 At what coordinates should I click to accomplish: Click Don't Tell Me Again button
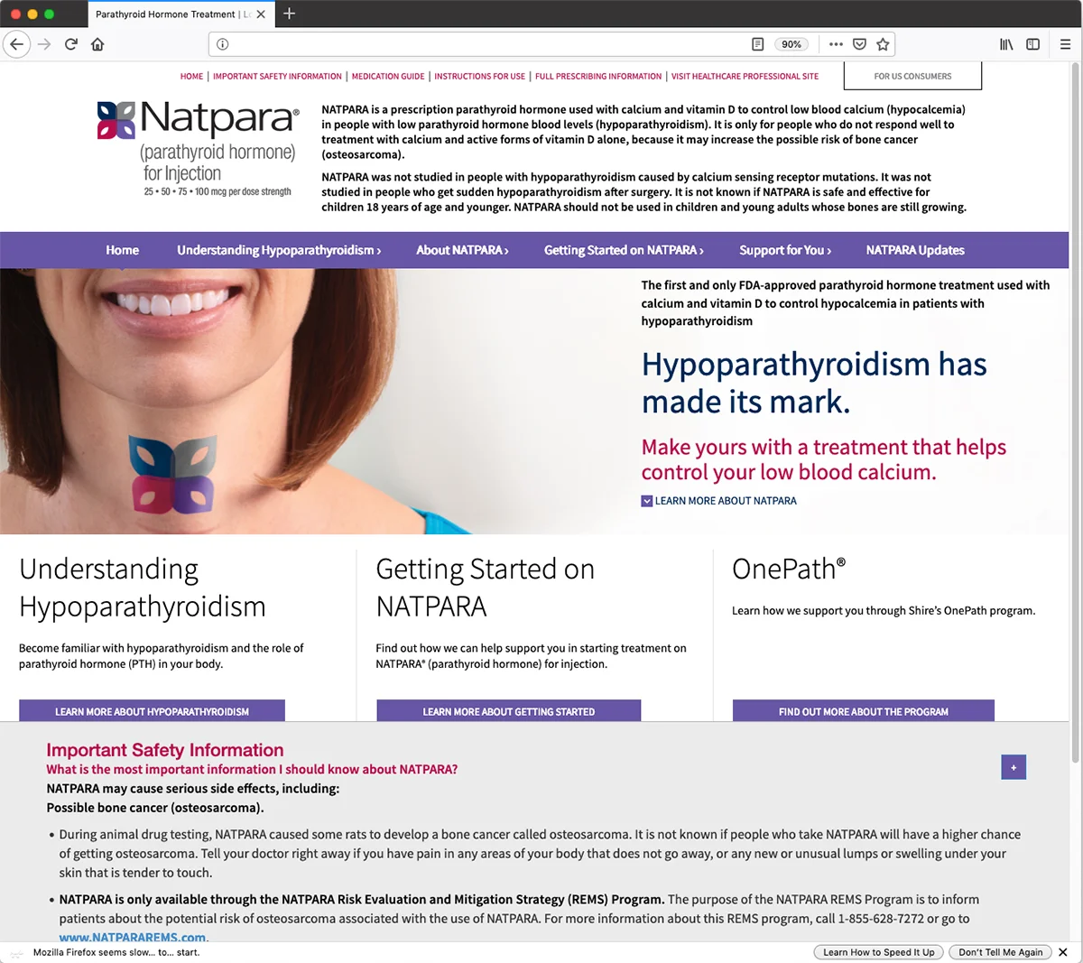coord(1001,952)
